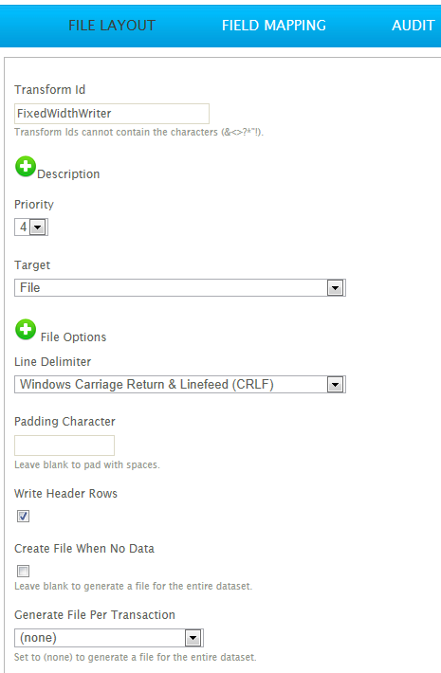Open the Generate File Per Transaction dropdown
Screen dimensions: 441x673
click(109, 638)
